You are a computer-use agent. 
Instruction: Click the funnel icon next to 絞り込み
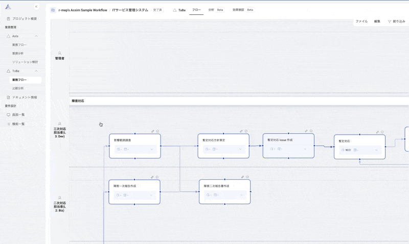coord(390,21)
